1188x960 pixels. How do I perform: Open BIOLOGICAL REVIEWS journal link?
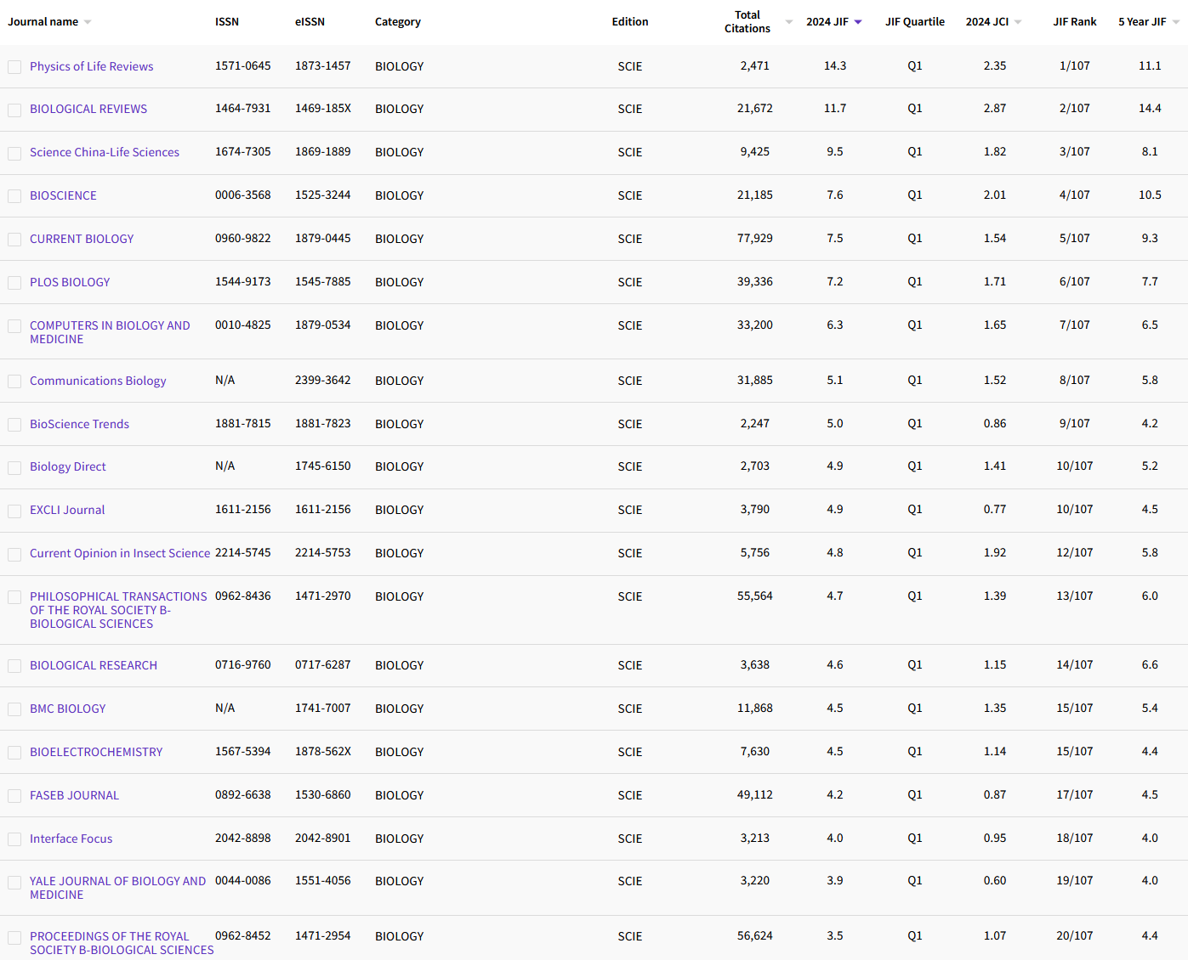88,109
